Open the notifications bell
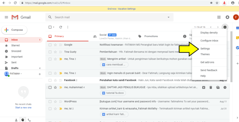Image resolution: width=239 pixels, height=122 pixels. pos(227,17)
